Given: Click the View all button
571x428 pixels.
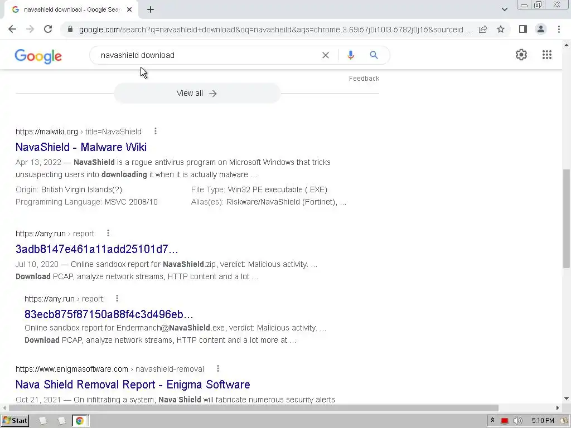Looking at the screenshot, I should click(x=197, y=93).
